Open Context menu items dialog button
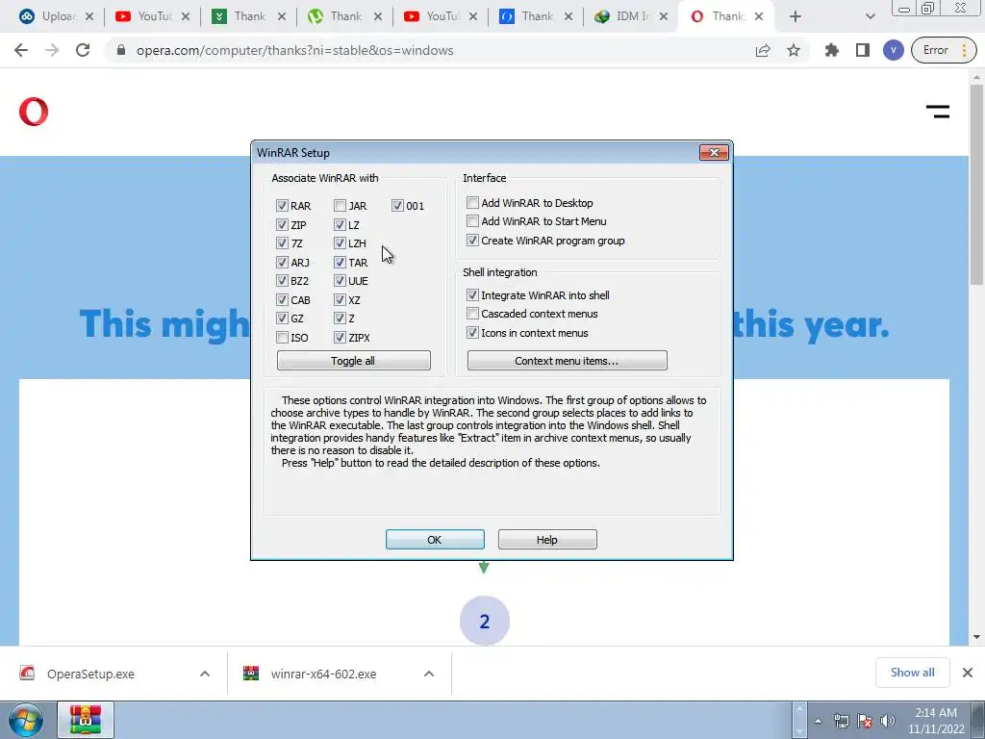 click(567, 361)
